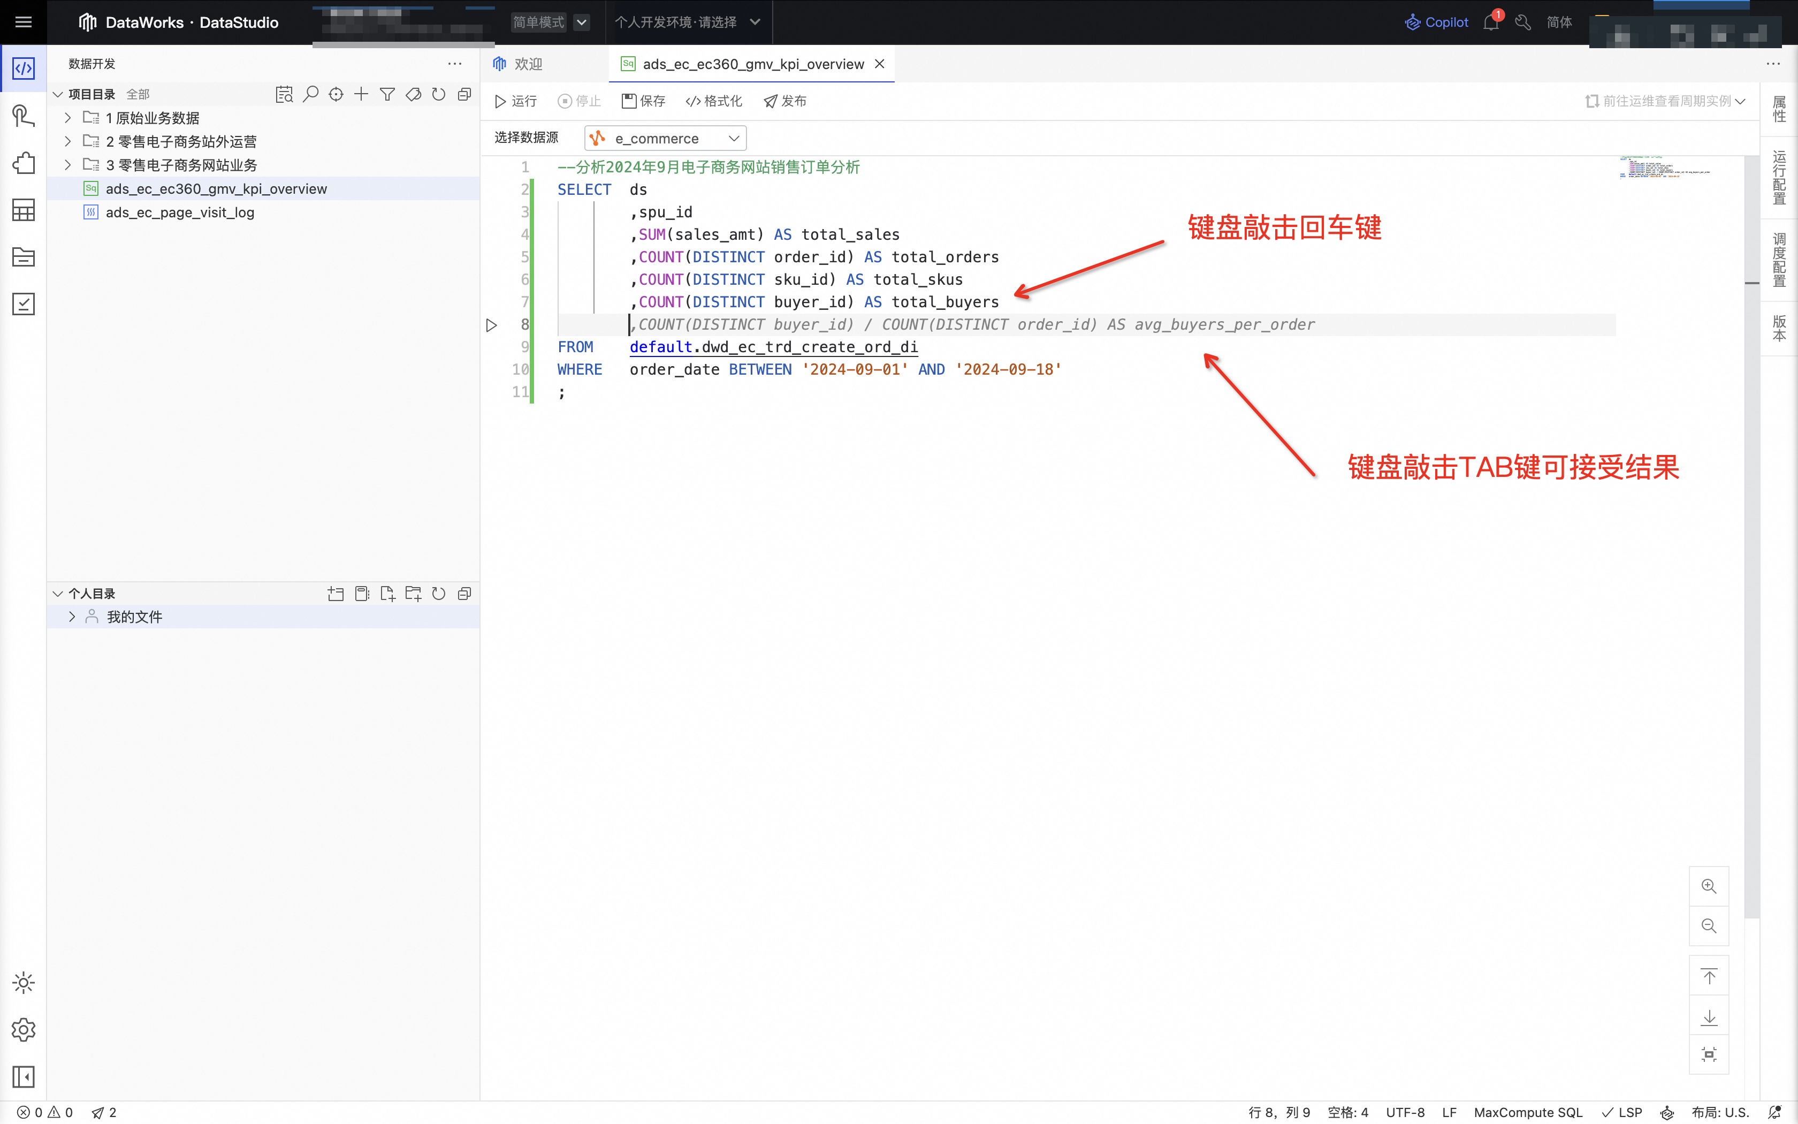Open the puzzle-piece extensions icon in sidebar
Viewport: 1798px width, 1124px height.
[x=23, y=163]
